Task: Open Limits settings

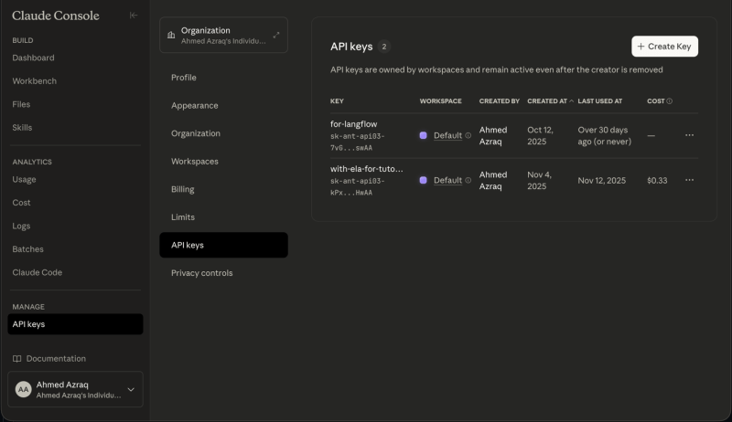Action: pyautogui.click(x=182, y=217)
